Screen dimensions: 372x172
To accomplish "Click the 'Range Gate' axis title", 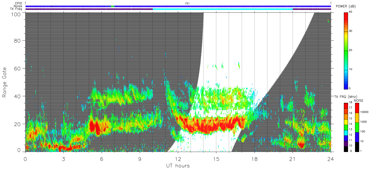I will (x=5, y=83).
